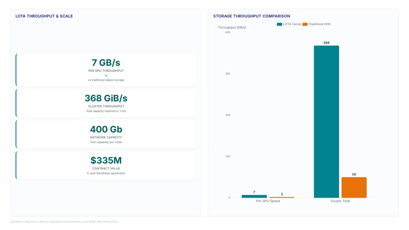Click the Throughput (GB/s) axis title
The width and height of the screenshot is (409, 230).
coord(232,27)
